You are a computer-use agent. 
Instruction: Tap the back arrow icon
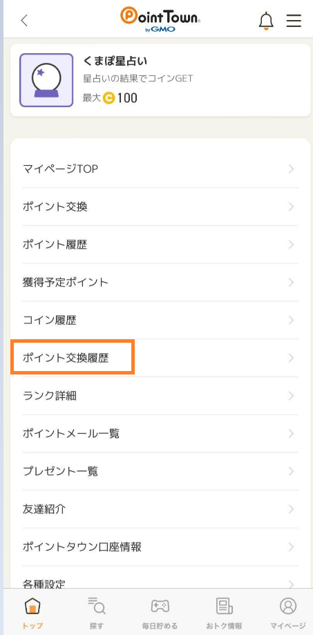24,20
